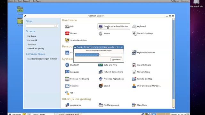Click the Control Center window menu icon
Viewport: 205px width, 115px height.
25,16
